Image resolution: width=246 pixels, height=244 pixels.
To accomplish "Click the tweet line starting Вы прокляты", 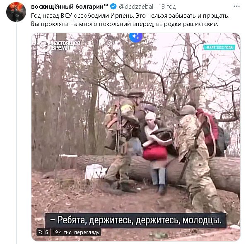I will click(125, 24).
